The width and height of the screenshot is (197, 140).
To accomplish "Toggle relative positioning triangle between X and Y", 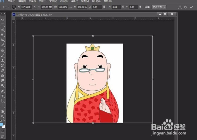I will [x=34, y=7].
